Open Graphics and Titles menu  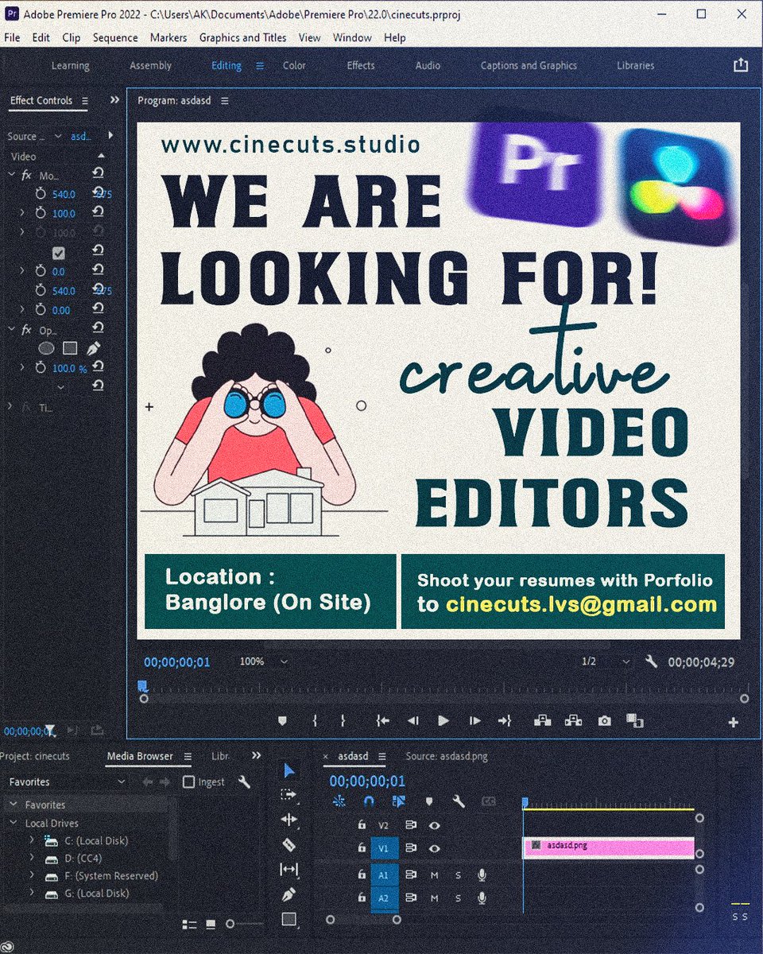click(x=242, y=37)
